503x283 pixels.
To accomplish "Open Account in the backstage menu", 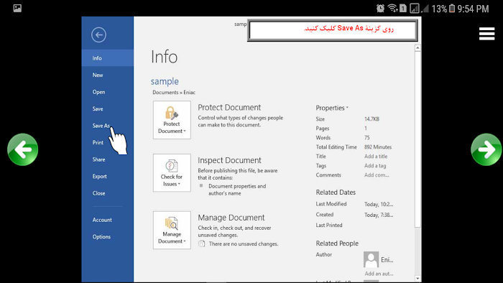I will point(108,220).
